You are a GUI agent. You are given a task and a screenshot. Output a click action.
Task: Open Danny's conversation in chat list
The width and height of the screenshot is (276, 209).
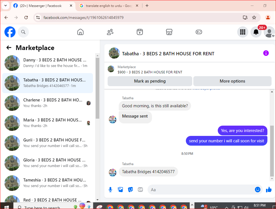coord(47,63)
